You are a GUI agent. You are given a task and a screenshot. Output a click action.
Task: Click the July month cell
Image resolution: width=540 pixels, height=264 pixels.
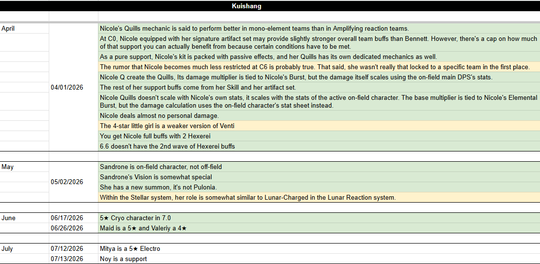[24, 248]
